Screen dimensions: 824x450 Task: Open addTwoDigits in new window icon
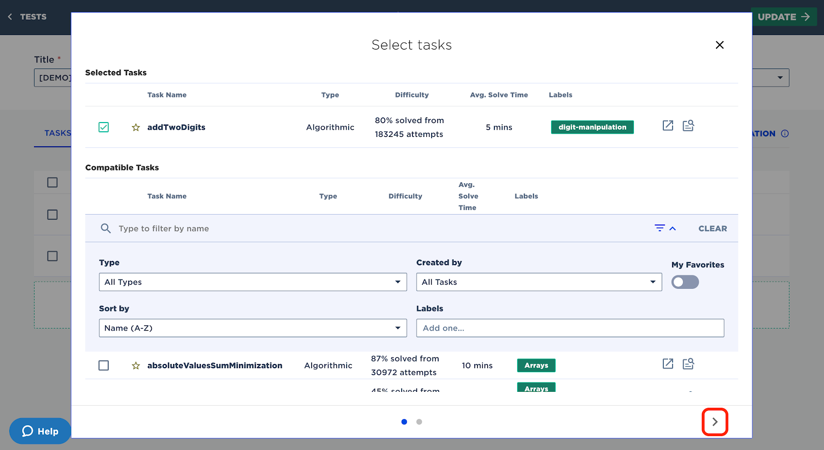pos(668,126)
